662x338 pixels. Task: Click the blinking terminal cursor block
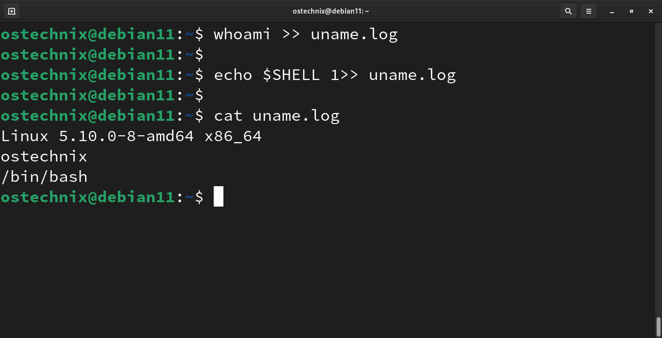pyautogui.click(x=218, y=196)
